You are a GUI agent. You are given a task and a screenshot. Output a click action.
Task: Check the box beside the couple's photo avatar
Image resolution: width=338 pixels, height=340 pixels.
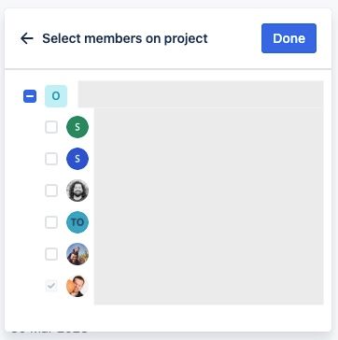pyautogui.click(x=51, y=254)
